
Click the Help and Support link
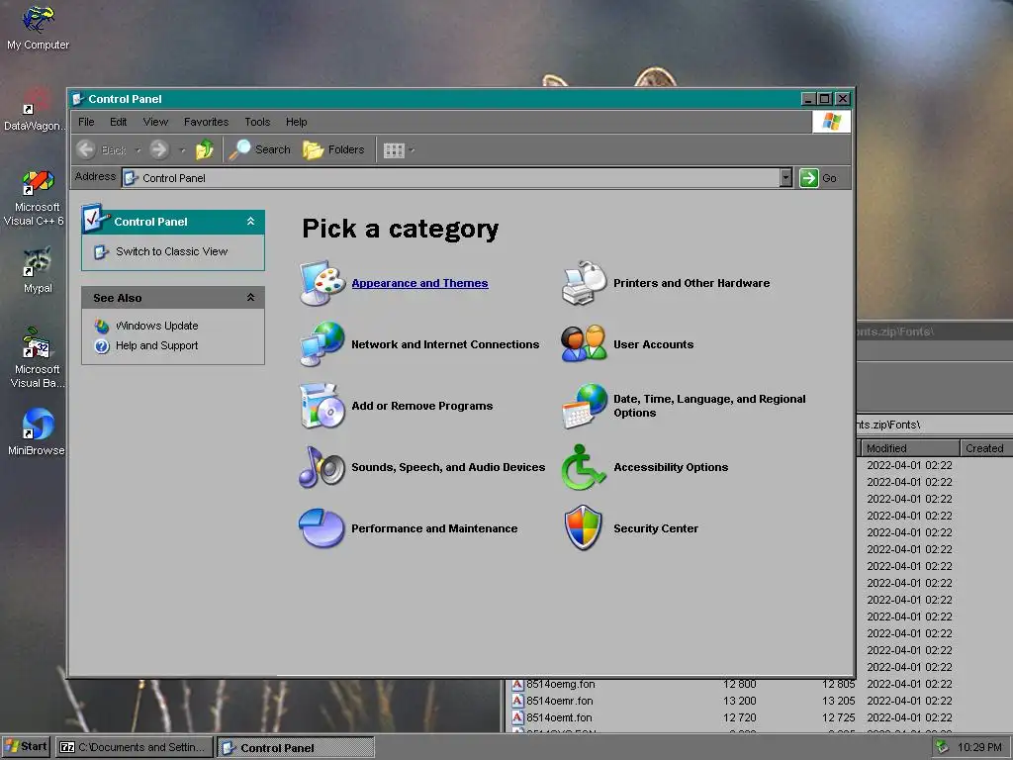[157, 345]
